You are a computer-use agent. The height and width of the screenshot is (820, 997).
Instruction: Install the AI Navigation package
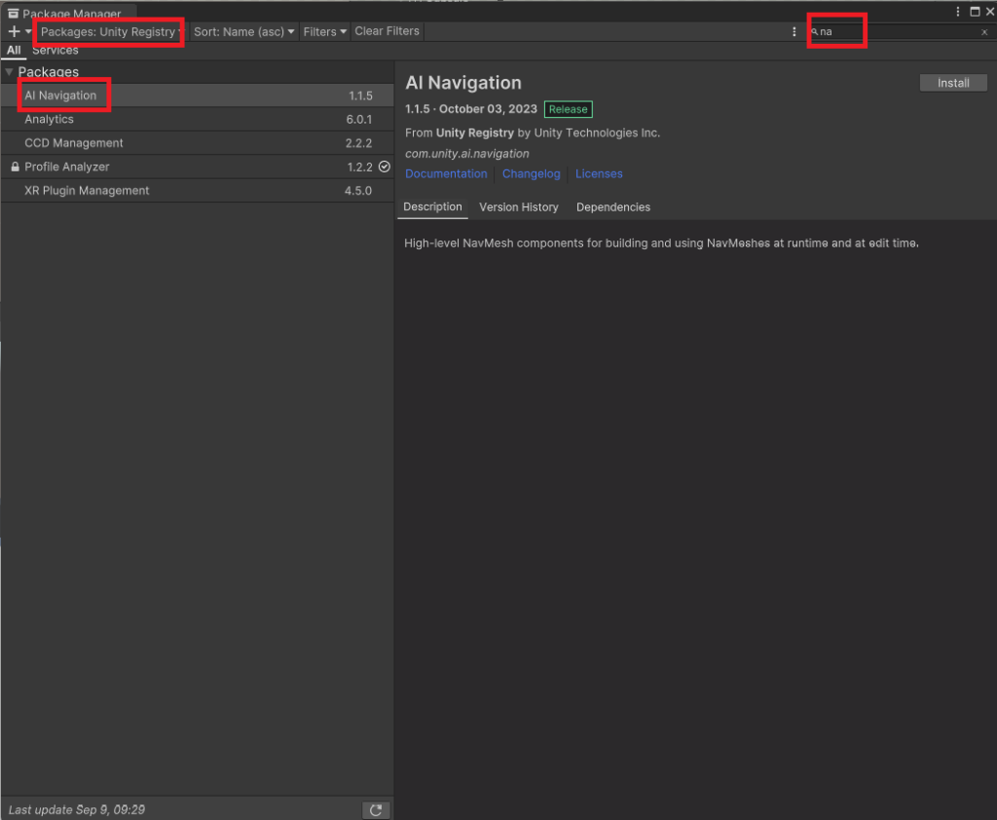(953, 84)
